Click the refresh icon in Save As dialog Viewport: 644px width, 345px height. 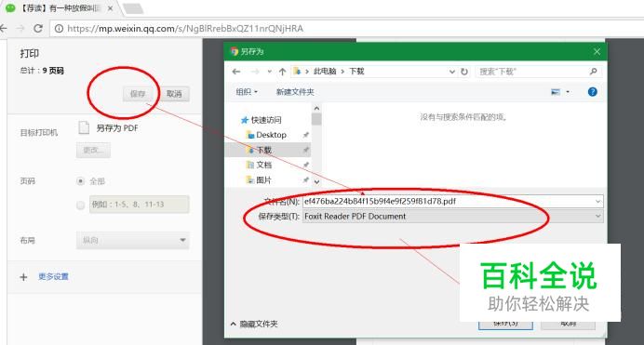464,72
